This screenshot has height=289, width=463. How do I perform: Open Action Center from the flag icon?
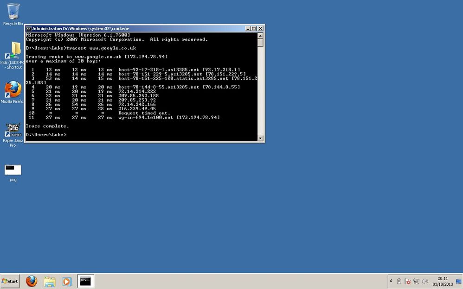(408, 281)
